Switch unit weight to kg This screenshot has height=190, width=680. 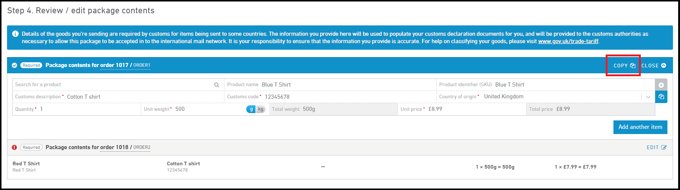261,109
